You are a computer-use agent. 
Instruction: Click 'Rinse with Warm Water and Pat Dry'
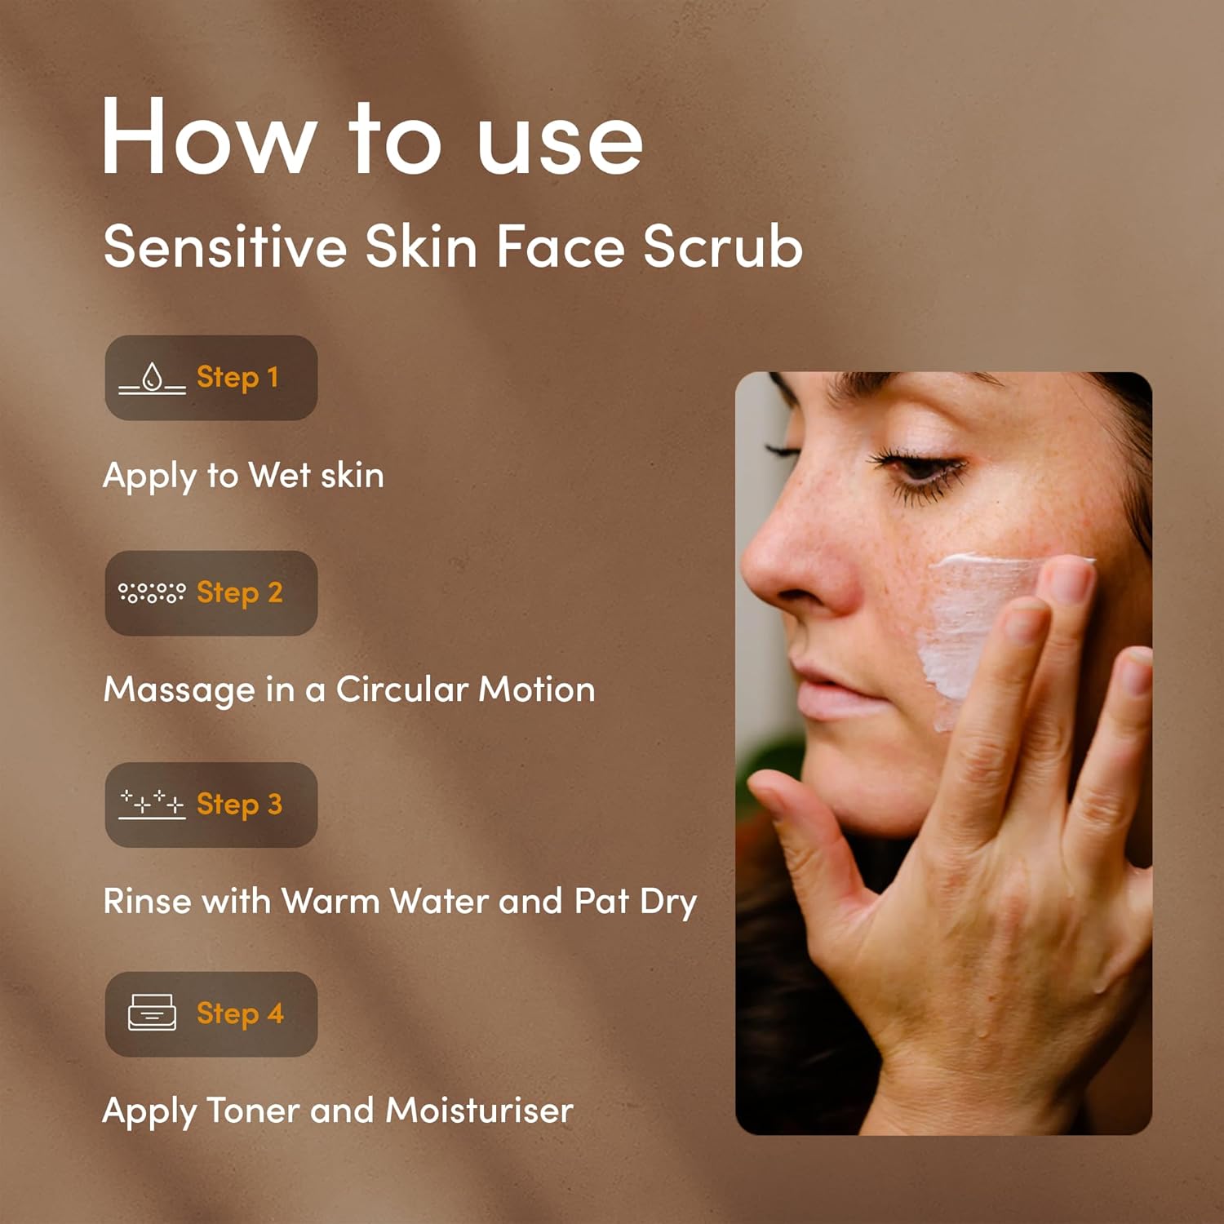[x=400, y=902]
